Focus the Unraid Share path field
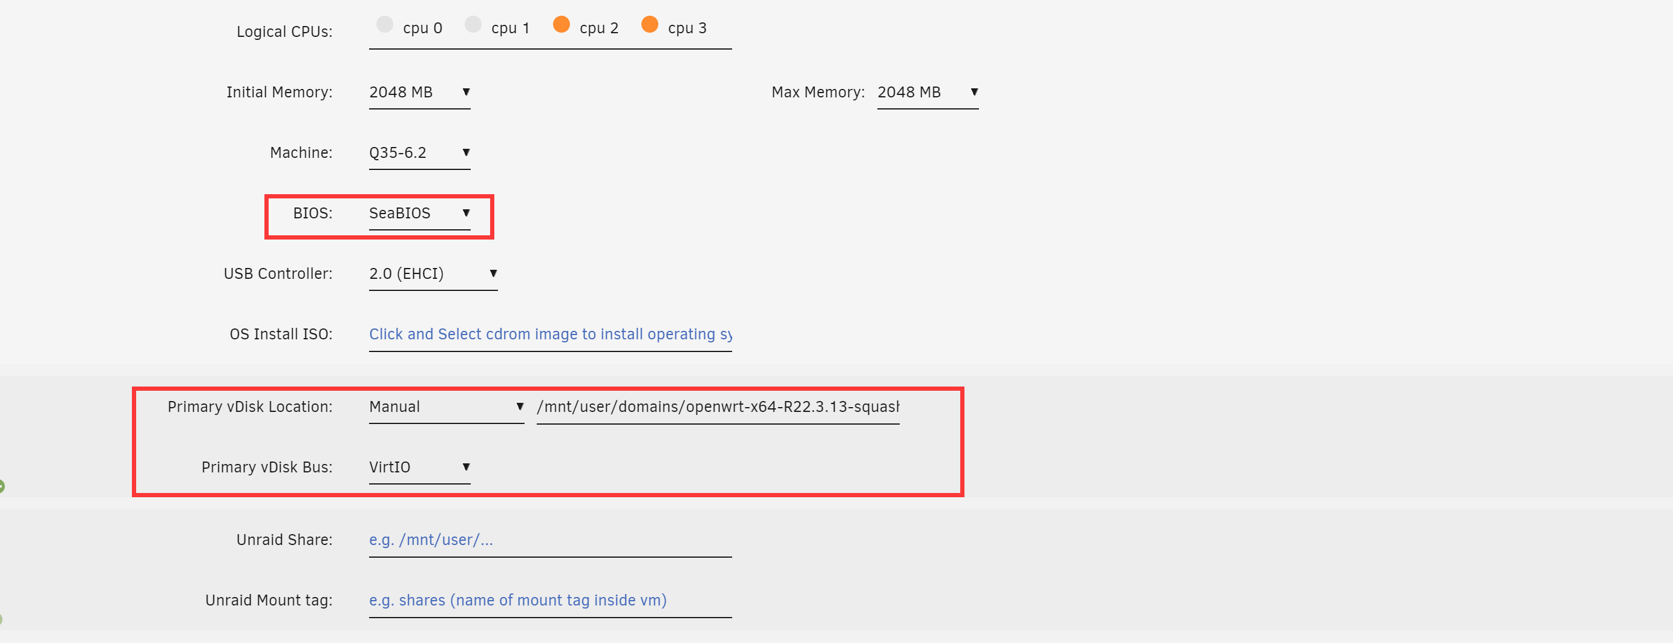 point(549,540)
